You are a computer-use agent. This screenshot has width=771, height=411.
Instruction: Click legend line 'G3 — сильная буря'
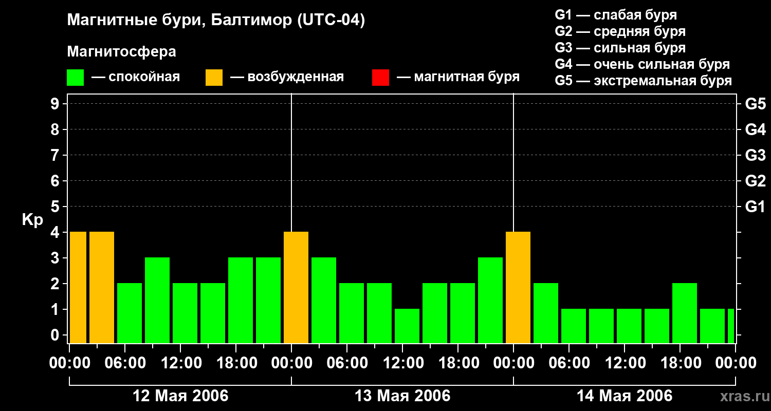[620, 48]
